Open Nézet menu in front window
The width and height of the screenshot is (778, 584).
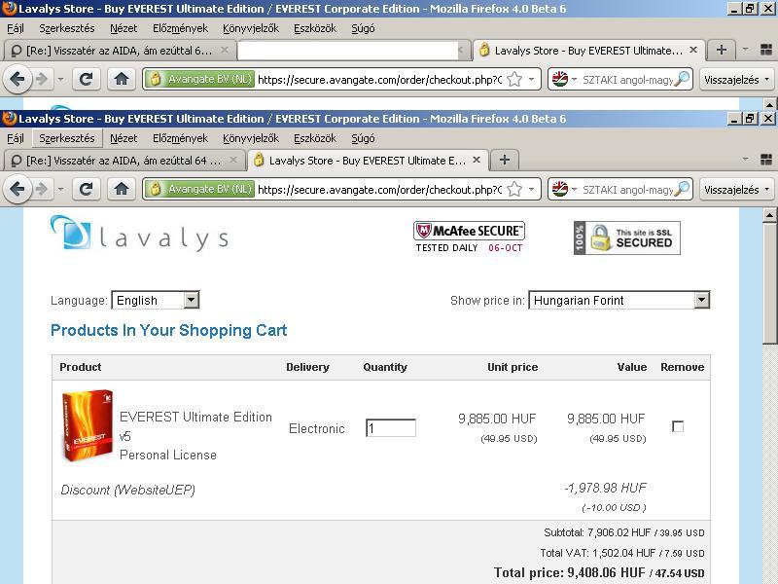124,138
